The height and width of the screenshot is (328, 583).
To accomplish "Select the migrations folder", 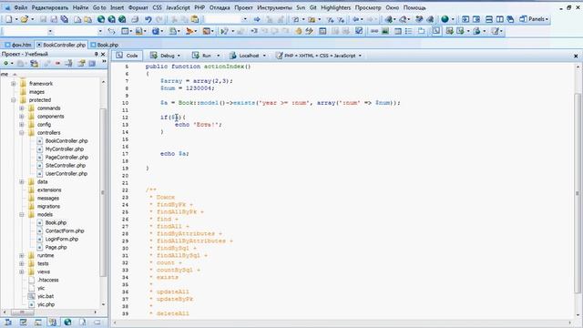I will coord(48,207).
